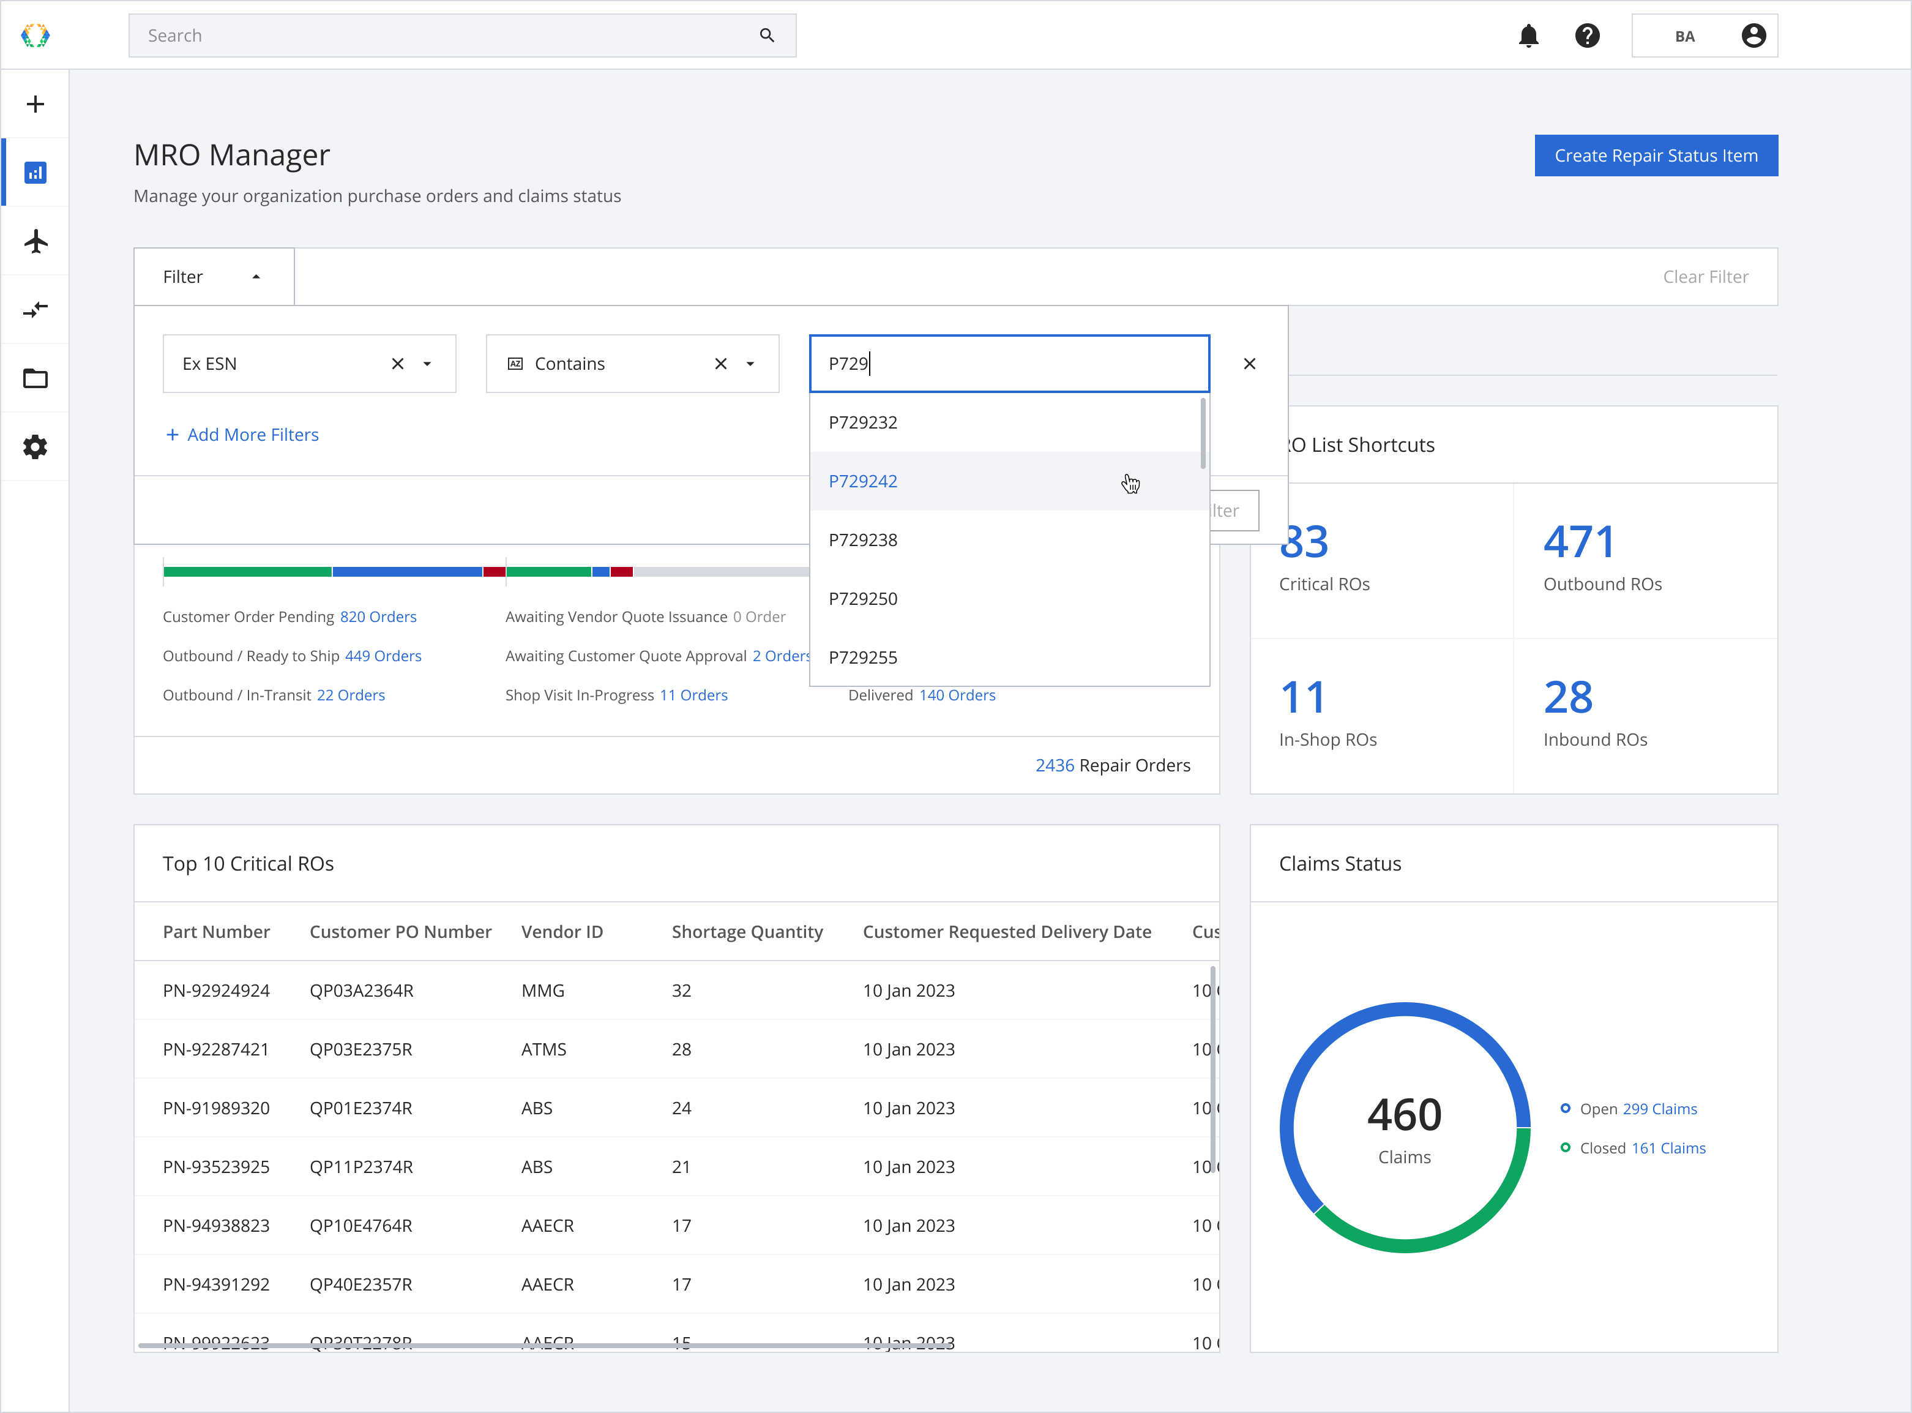
Task: Open 820 Orders link
Action: point(378,617)
